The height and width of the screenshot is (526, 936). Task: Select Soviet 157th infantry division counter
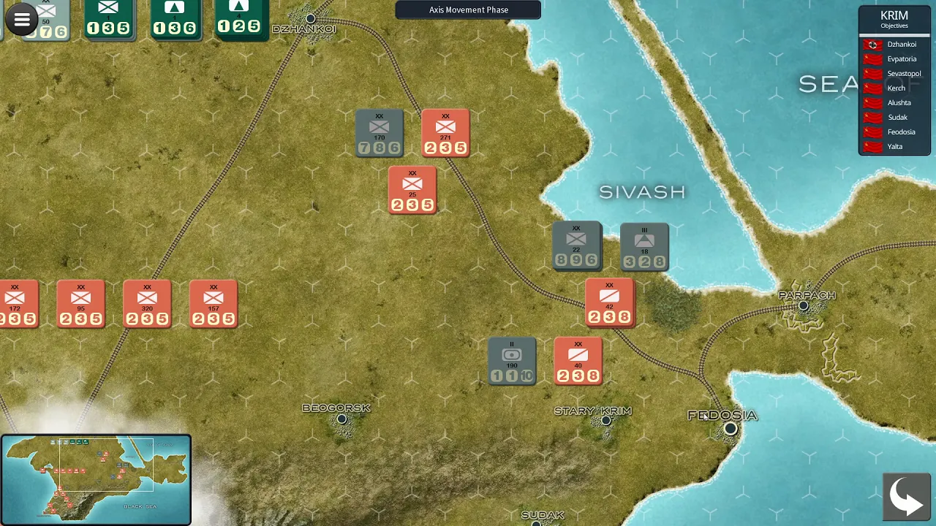pos(214,304)
